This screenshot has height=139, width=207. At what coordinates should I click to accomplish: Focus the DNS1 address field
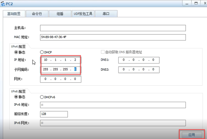pyautogui.click(x=139, y=60)
